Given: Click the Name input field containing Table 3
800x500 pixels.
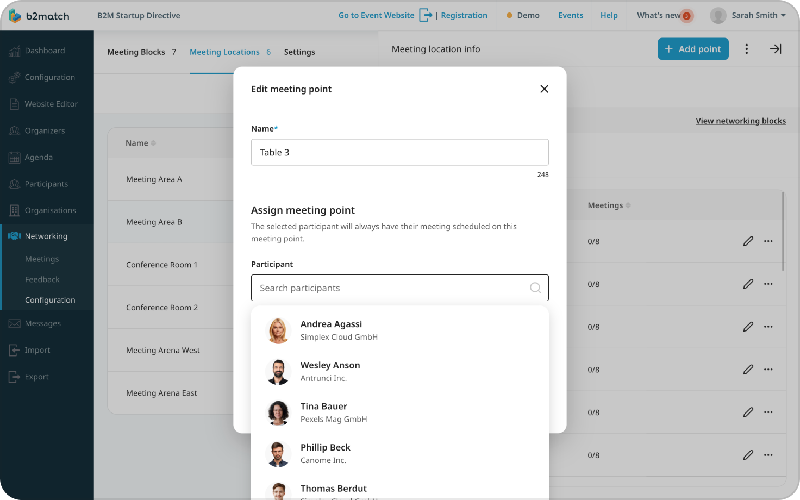Looking at the screenshot, I should [x=400, y=152].
